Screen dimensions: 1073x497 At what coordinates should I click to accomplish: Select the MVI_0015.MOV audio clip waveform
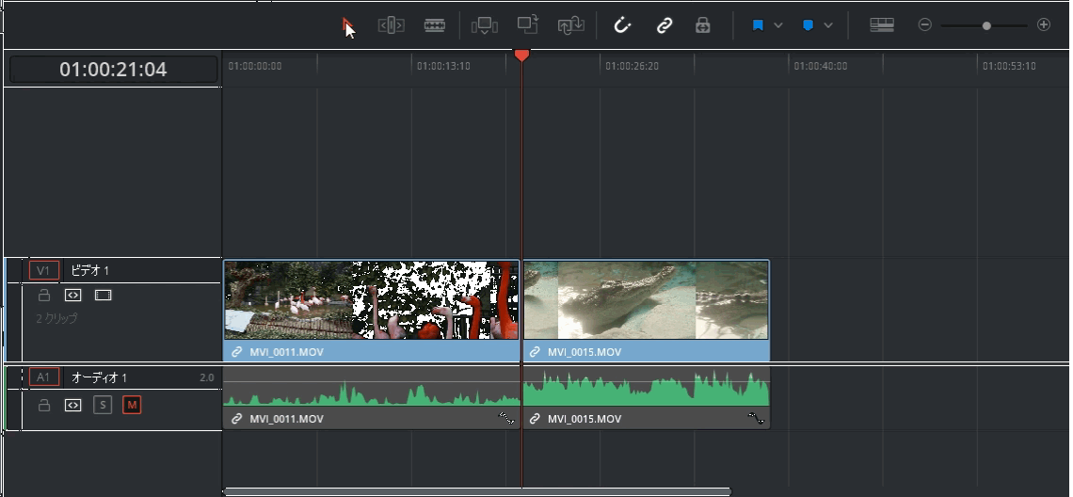pyautogui.click(x=646, y=388)
